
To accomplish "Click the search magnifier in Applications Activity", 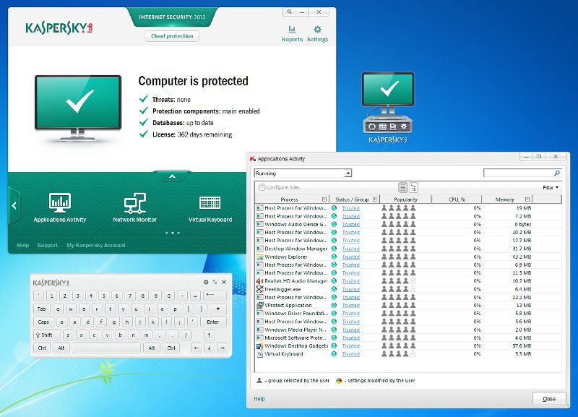I will click(x=557, y=173).
